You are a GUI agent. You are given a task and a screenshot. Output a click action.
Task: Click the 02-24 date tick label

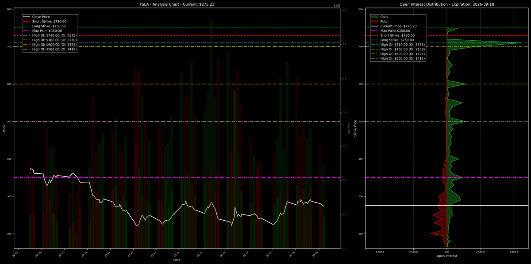(x=85, y=253)
